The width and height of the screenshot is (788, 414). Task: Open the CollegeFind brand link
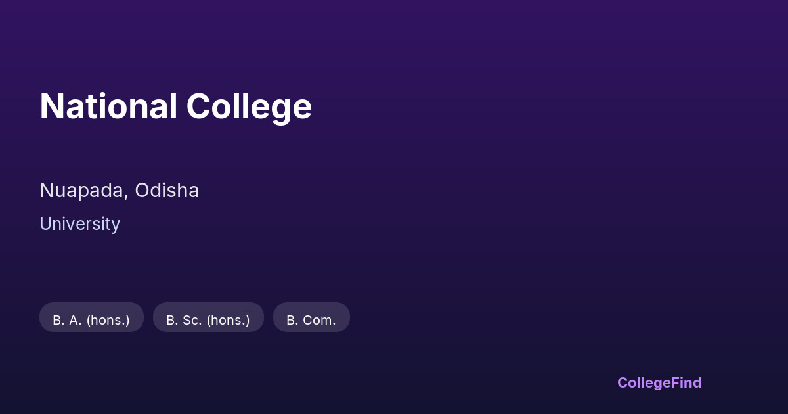(x=659, y=382)
